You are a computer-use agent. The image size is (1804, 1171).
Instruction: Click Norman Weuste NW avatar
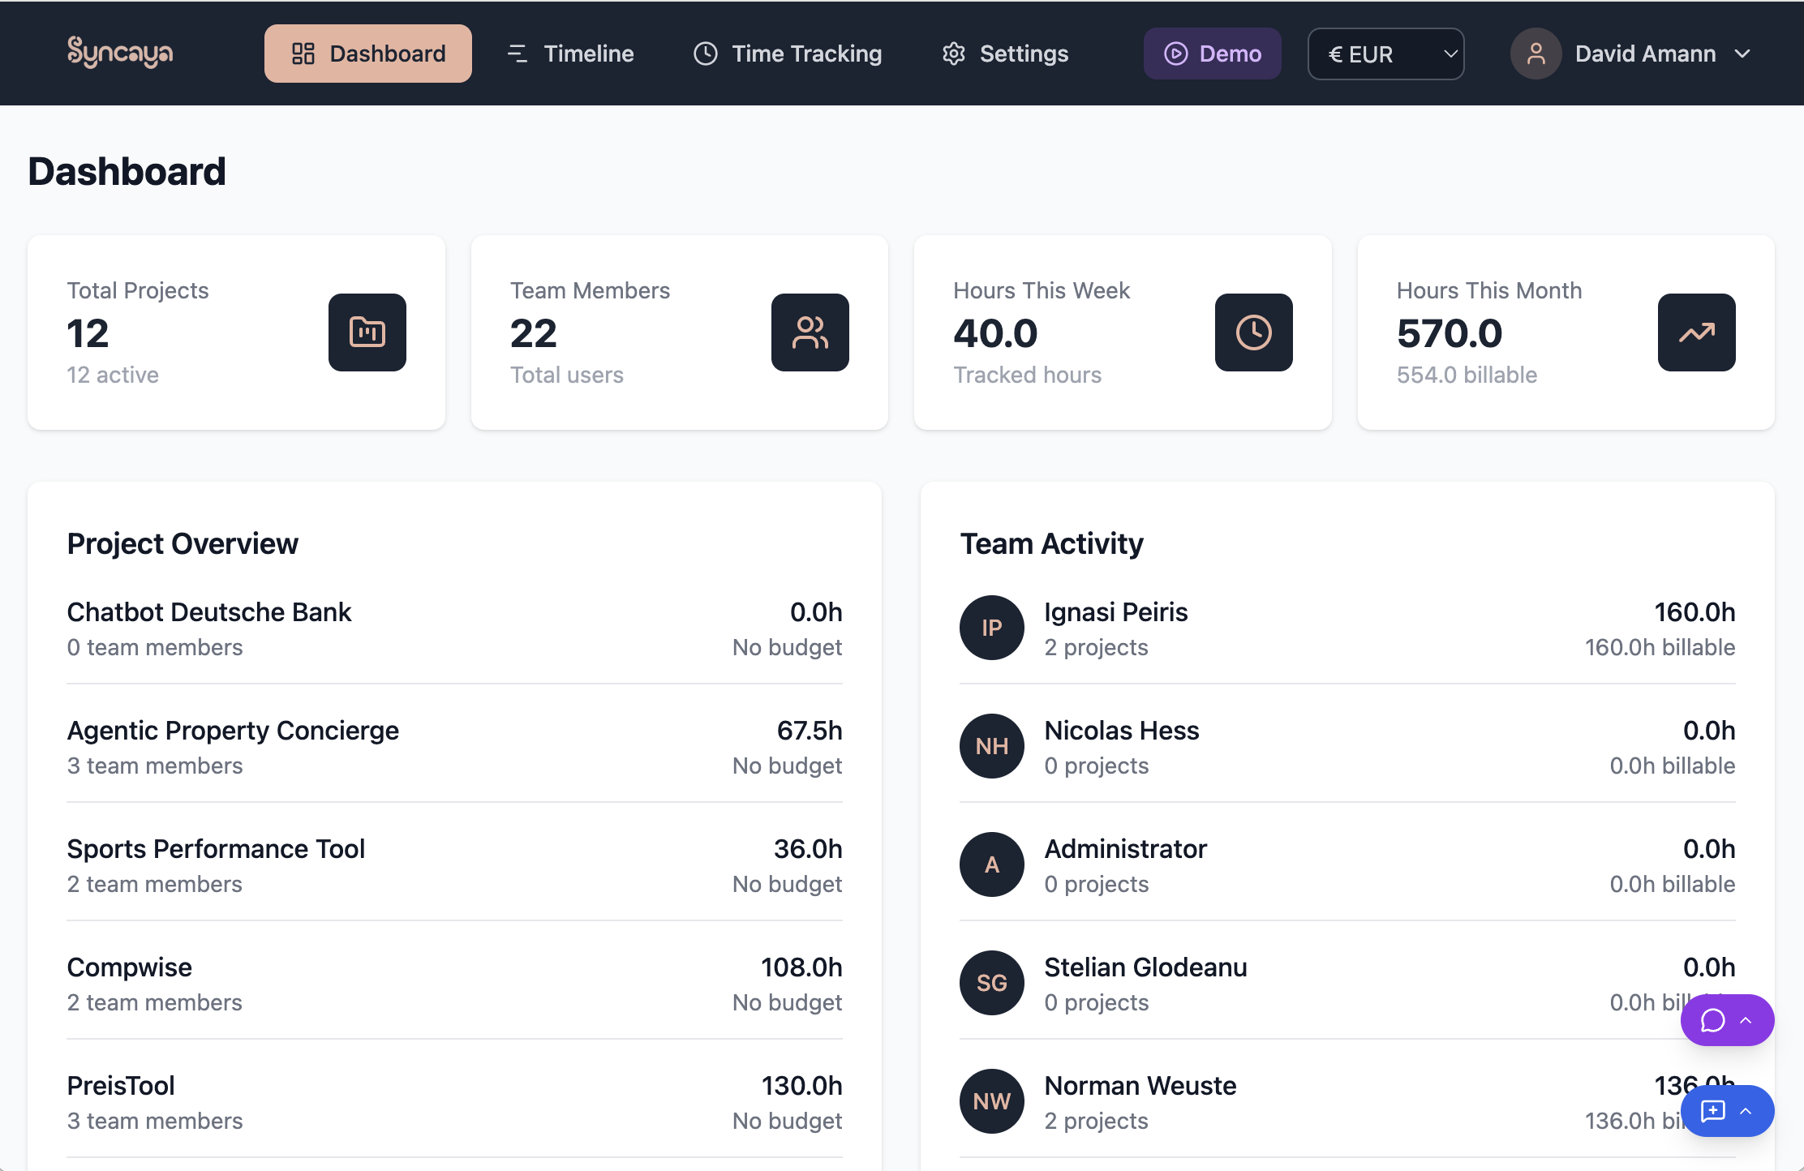tap(991, 1101)
